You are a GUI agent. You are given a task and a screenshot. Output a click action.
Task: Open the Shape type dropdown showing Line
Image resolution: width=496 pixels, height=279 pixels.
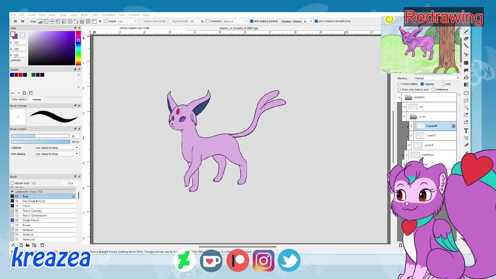tap(127, 21)
